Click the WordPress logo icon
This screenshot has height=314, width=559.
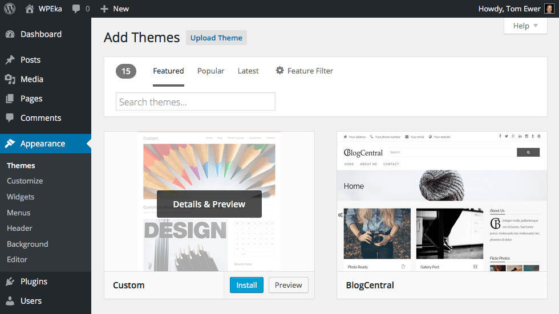[x=10, y=9]
